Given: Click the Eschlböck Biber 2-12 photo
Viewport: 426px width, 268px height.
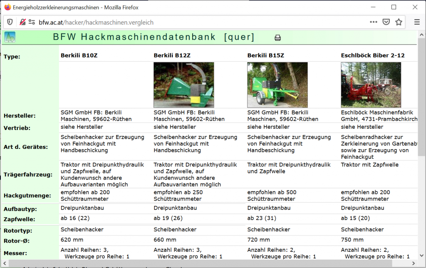Looking at the screenshot, I should (371, 85).
